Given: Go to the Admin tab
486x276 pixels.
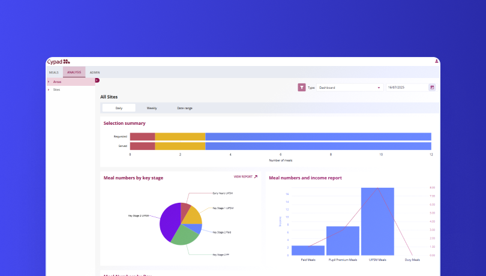Looking at the screenshot, I should 95,72.
